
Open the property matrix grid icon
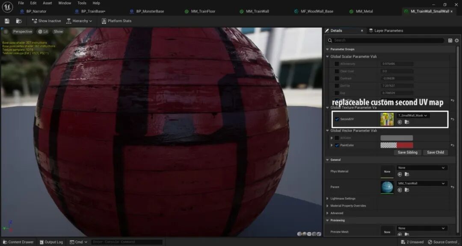tap(450, 40)
